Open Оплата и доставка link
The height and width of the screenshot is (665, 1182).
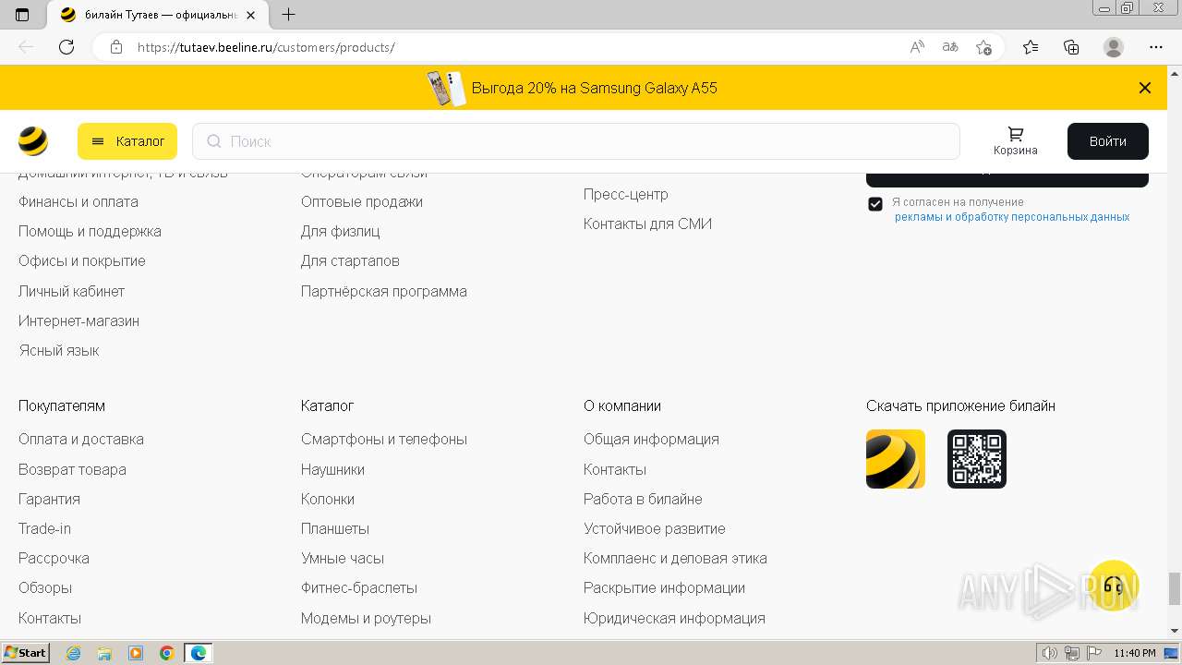(x=81, y=439)
